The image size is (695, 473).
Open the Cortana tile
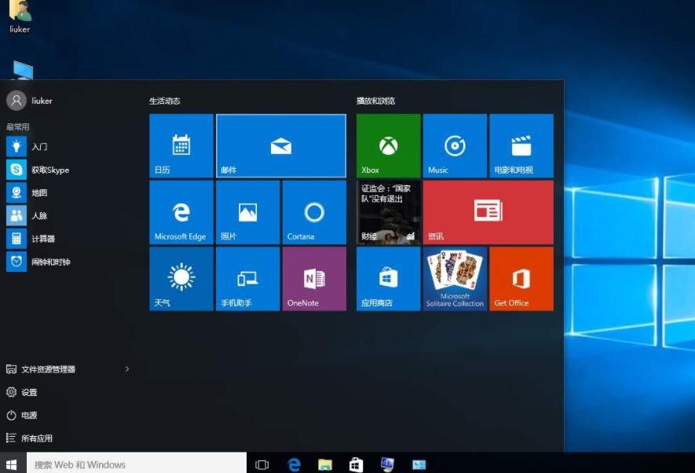point(314,212)
